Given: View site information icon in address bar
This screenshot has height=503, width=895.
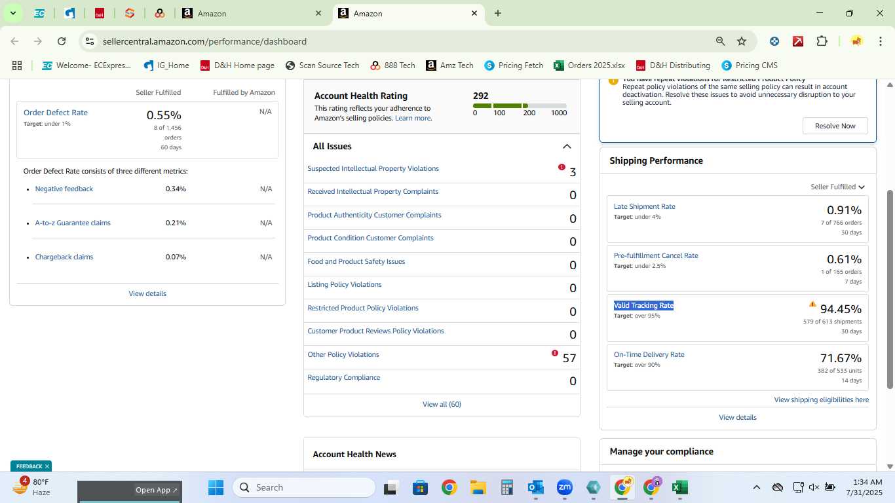Looking at the screenshot, I should 90,41.
